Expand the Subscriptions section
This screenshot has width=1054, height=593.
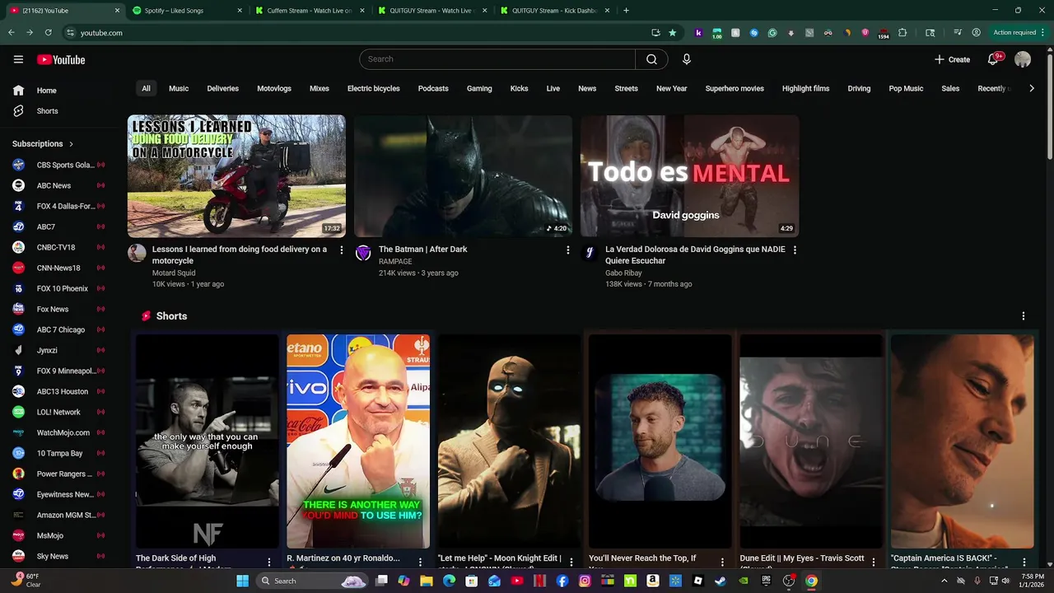(43, 144)
